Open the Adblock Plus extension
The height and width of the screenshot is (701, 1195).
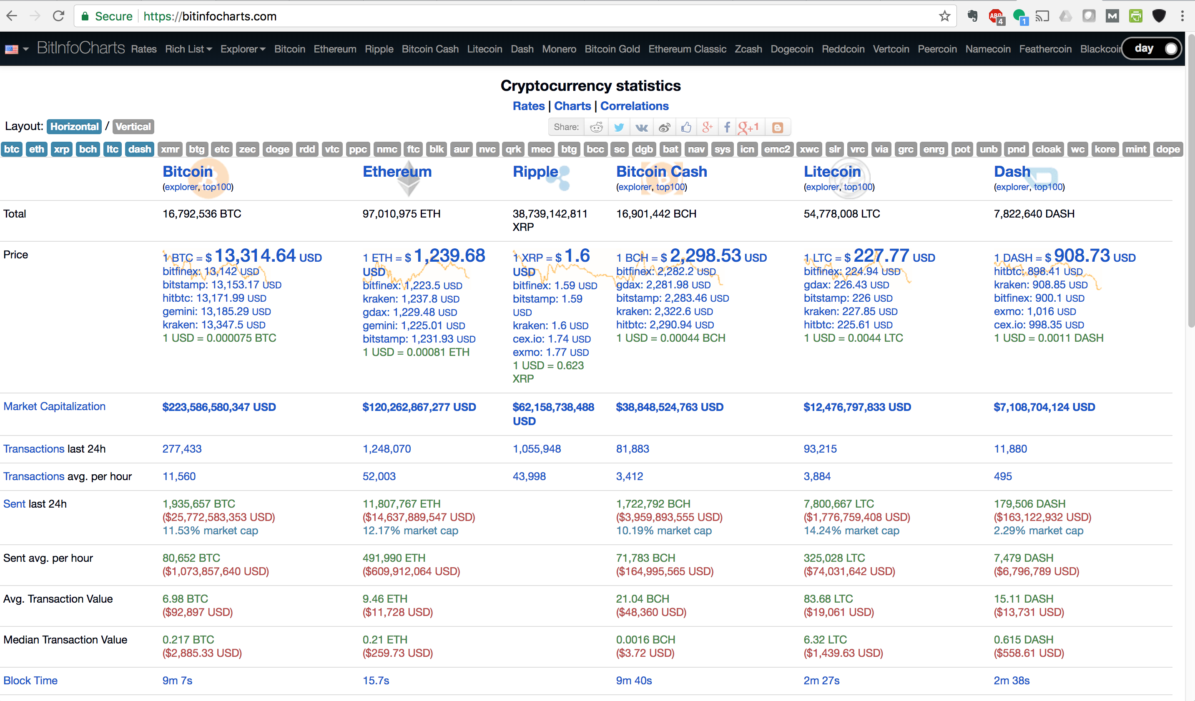point(996,16)
